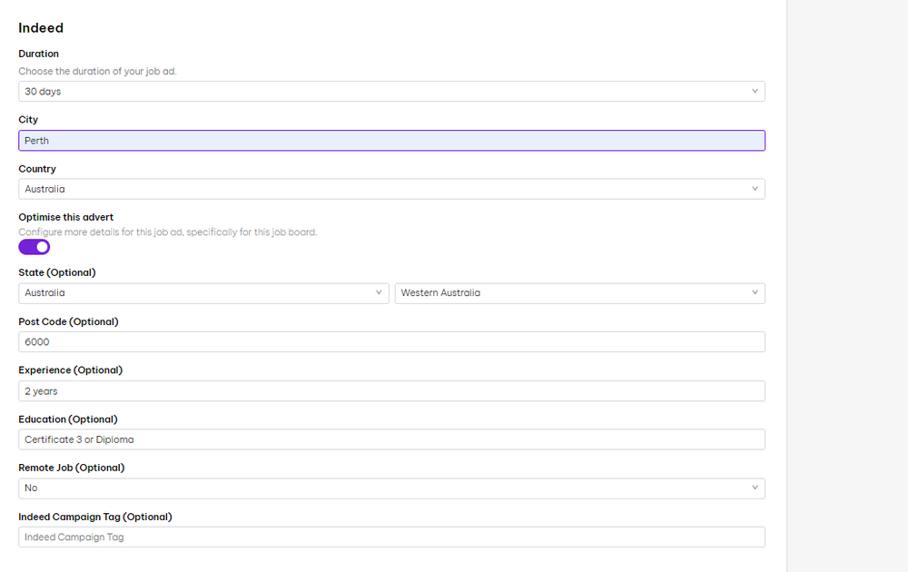Image resolution: width=908 pixels, height=572 pixels.
Task: Click the Indeed section heading
Action: pos(41,28)
